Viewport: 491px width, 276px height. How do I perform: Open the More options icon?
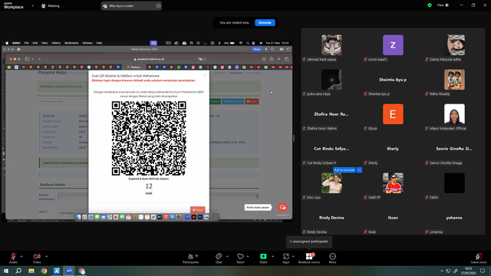click(332, 256)
